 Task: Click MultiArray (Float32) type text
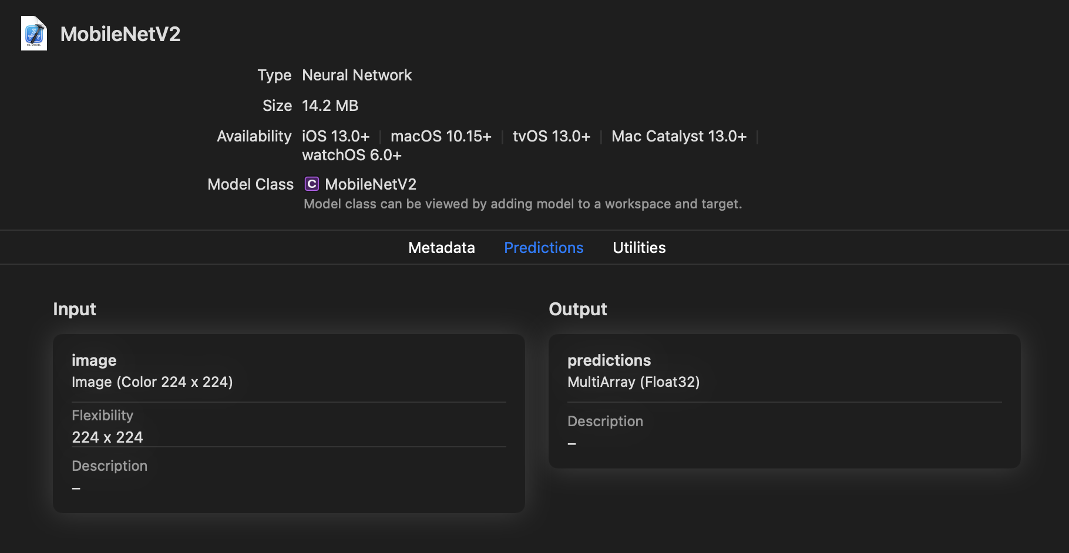point(634,382)
